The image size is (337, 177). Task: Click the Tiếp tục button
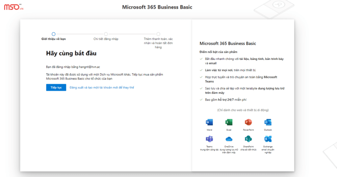56,88
